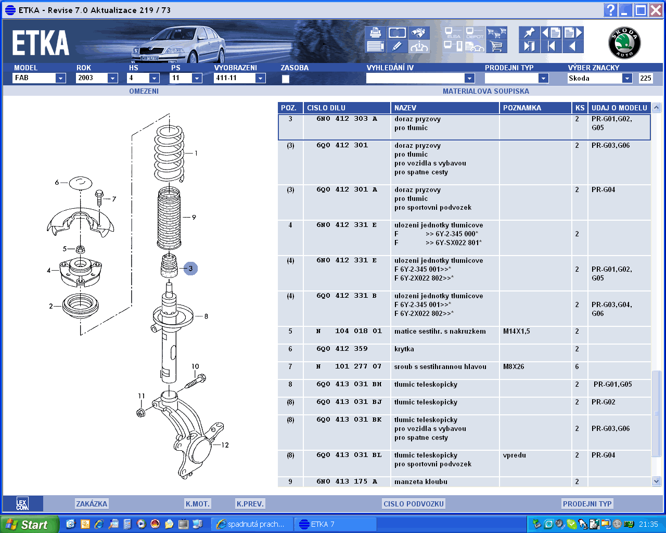The height and width of the screenshot is (533, 666).
Task: Click the multiple shopping carts icon
Action: click(x=496, y=33)
